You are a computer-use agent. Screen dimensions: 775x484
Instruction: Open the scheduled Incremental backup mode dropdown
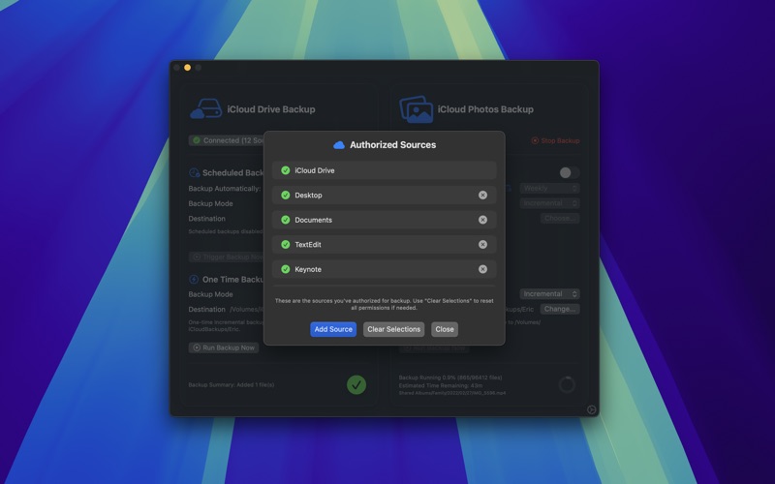[x=549, y=203]
